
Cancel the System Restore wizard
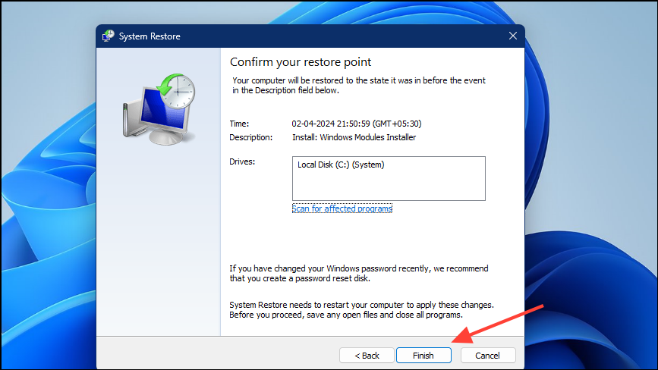tap(488, 356)
